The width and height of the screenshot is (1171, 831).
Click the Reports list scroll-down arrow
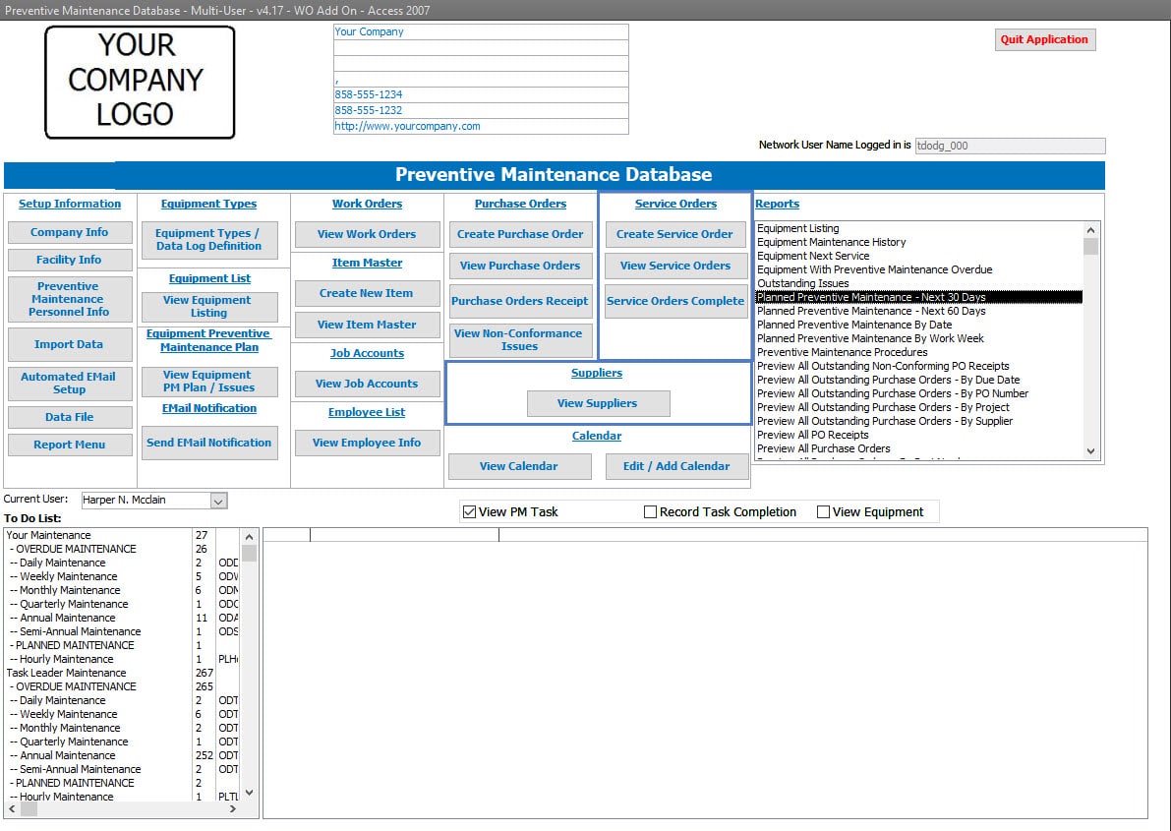[1091, 451]
